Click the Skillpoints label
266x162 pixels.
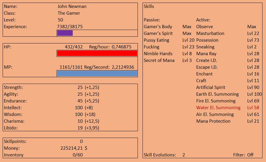click(15, 141)
